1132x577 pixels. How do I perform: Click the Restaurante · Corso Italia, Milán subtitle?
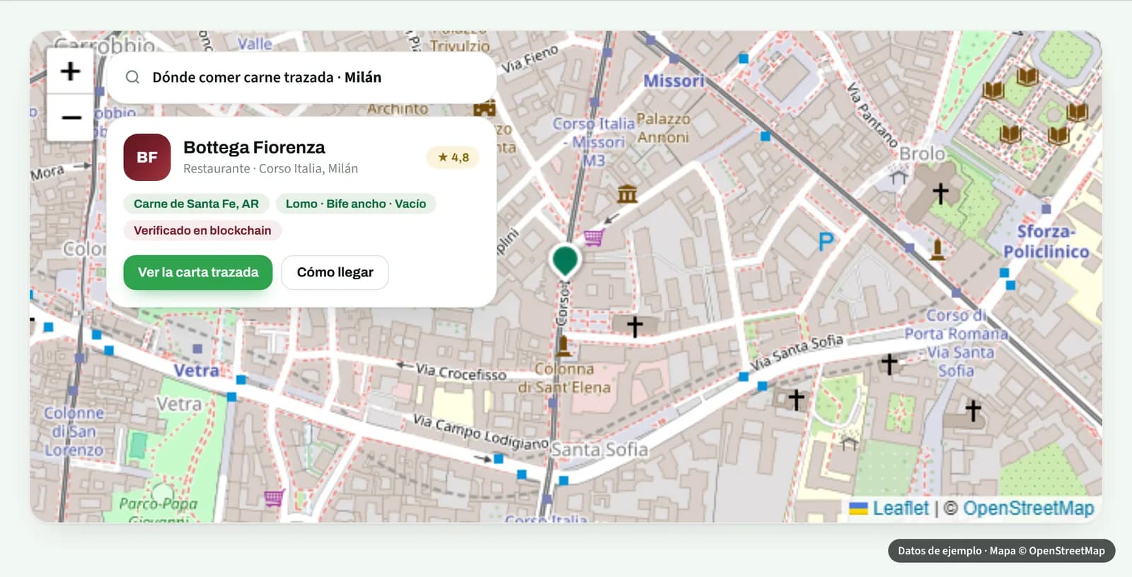[x=270, y=168]
